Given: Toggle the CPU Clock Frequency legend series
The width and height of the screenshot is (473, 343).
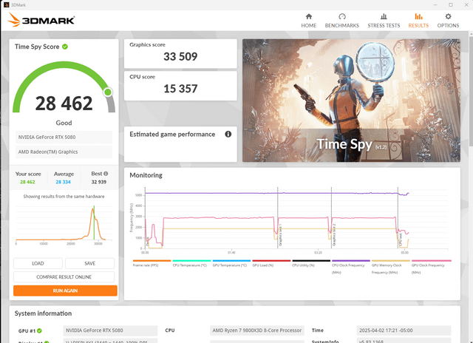Looking at the screenshot, I should 350,265.
